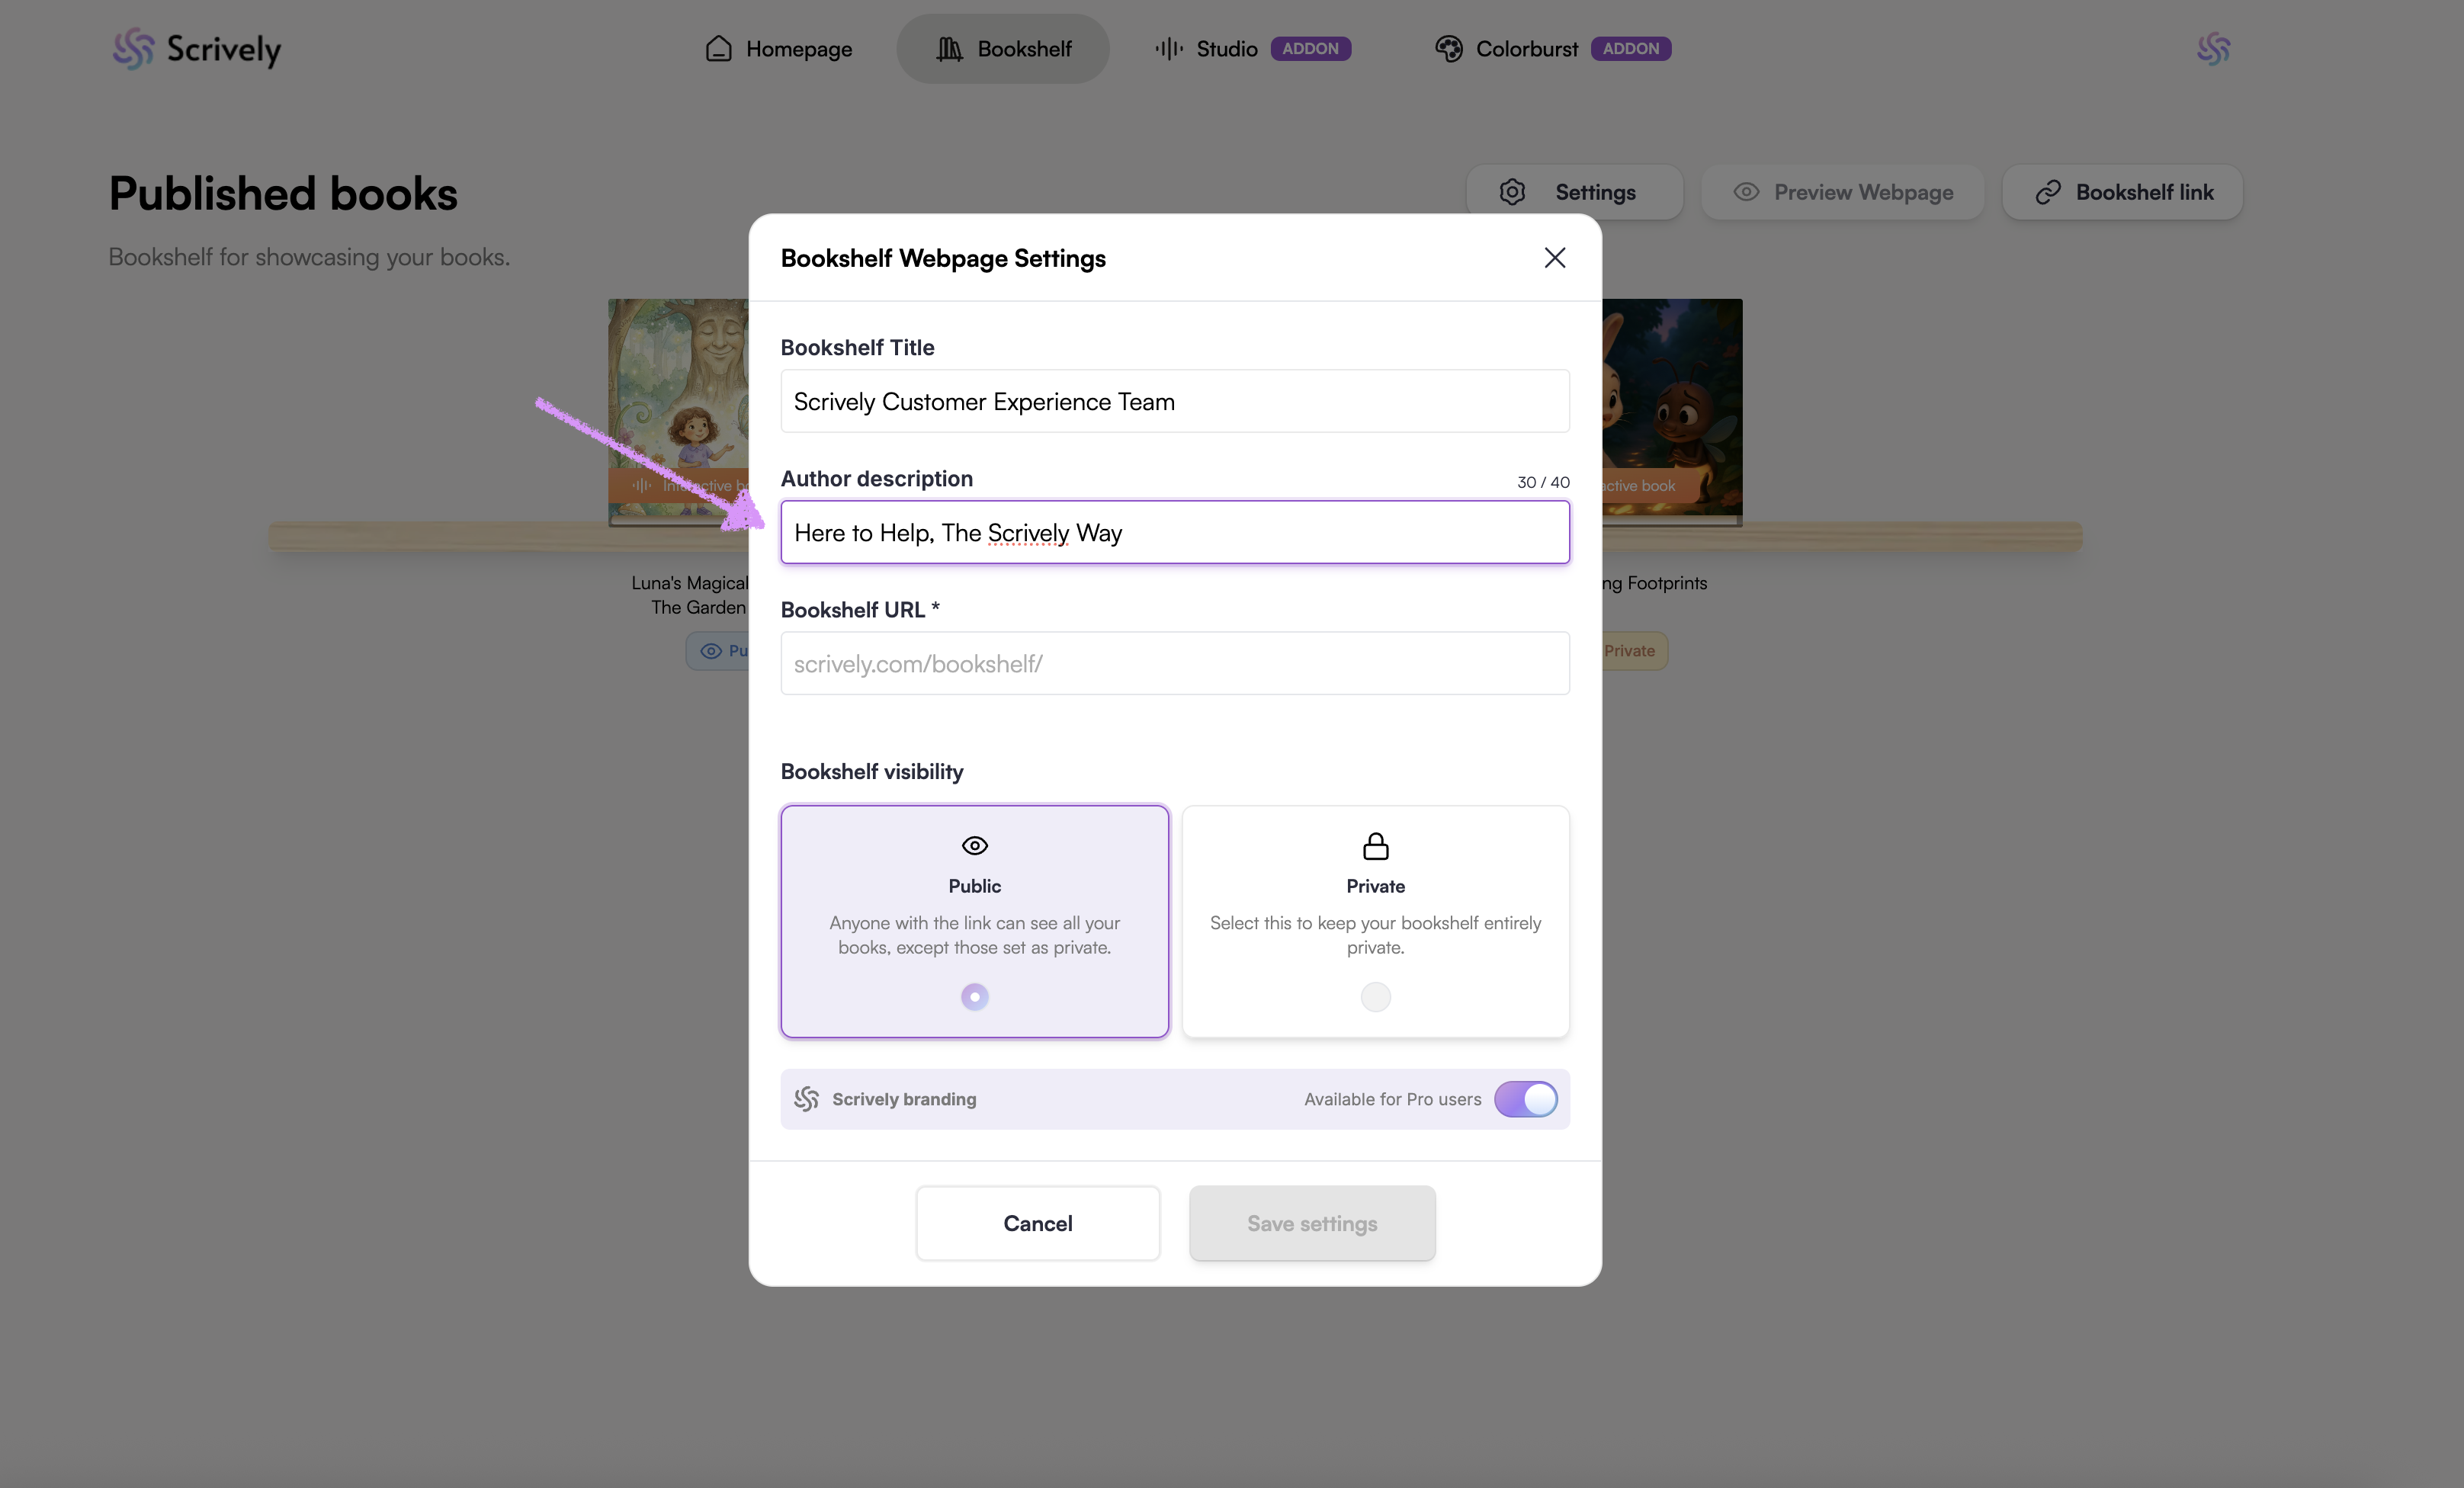Click the eye icon in the Public card

[x=974, y=846]
